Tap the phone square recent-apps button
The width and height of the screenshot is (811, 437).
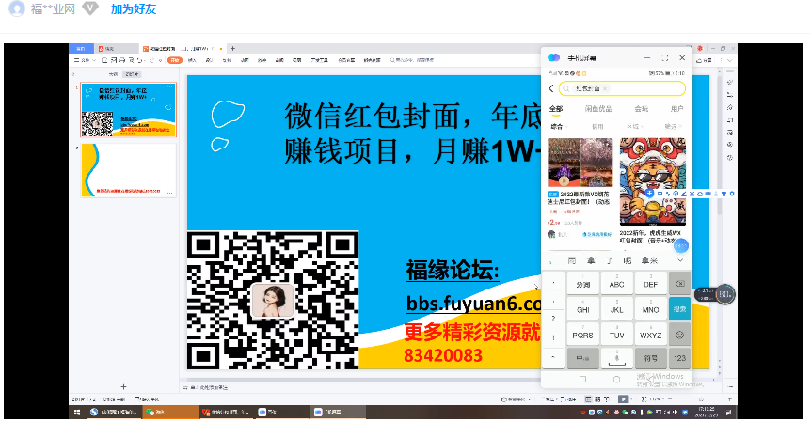point(583,379)
